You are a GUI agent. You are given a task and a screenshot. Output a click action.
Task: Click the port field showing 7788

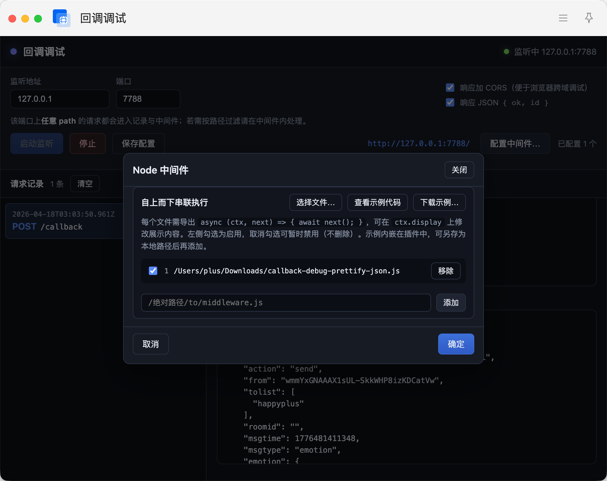(148, 99)
